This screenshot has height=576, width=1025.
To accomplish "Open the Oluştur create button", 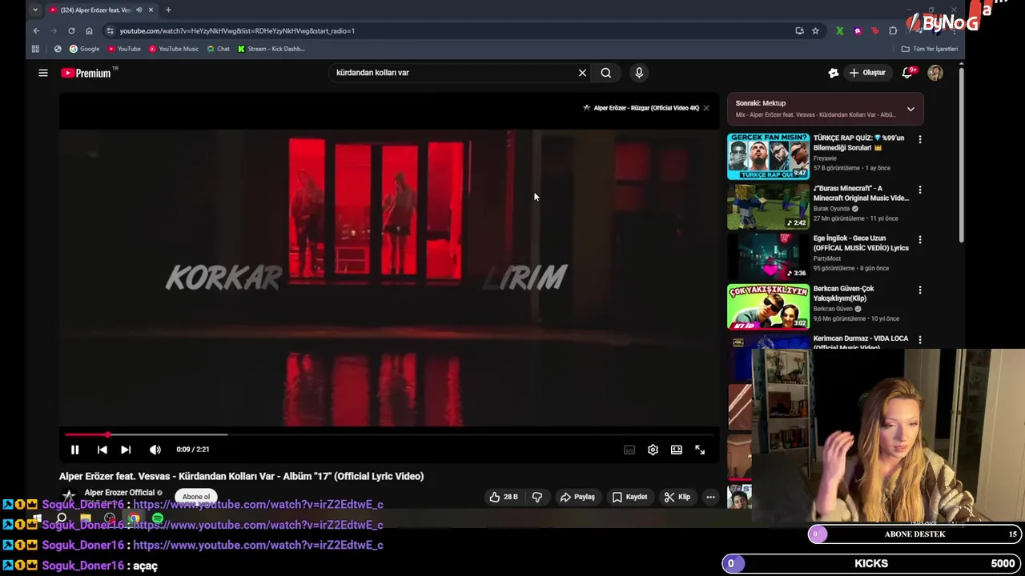I will pyautogui.click(x=867, y=73).
